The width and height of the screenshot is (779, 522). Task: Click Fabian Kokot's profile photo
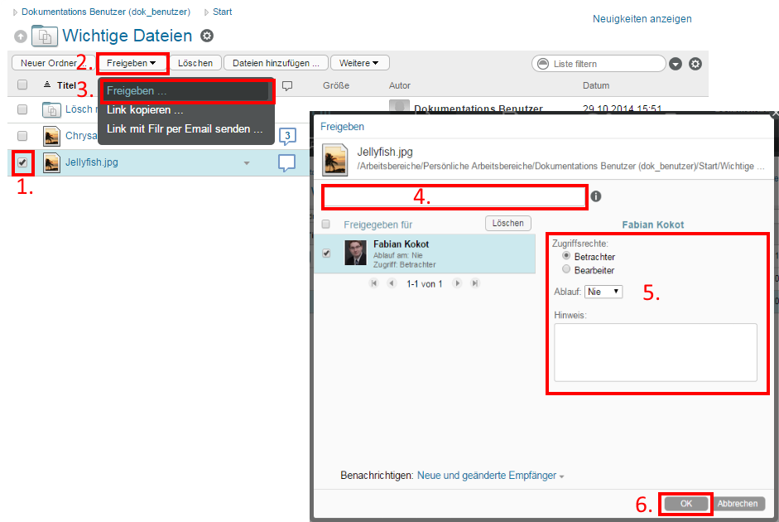[x=355, y=253]
